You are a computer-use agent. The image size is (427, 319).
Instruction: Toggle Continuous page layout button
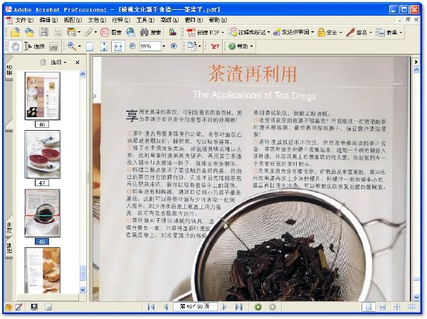383,307
